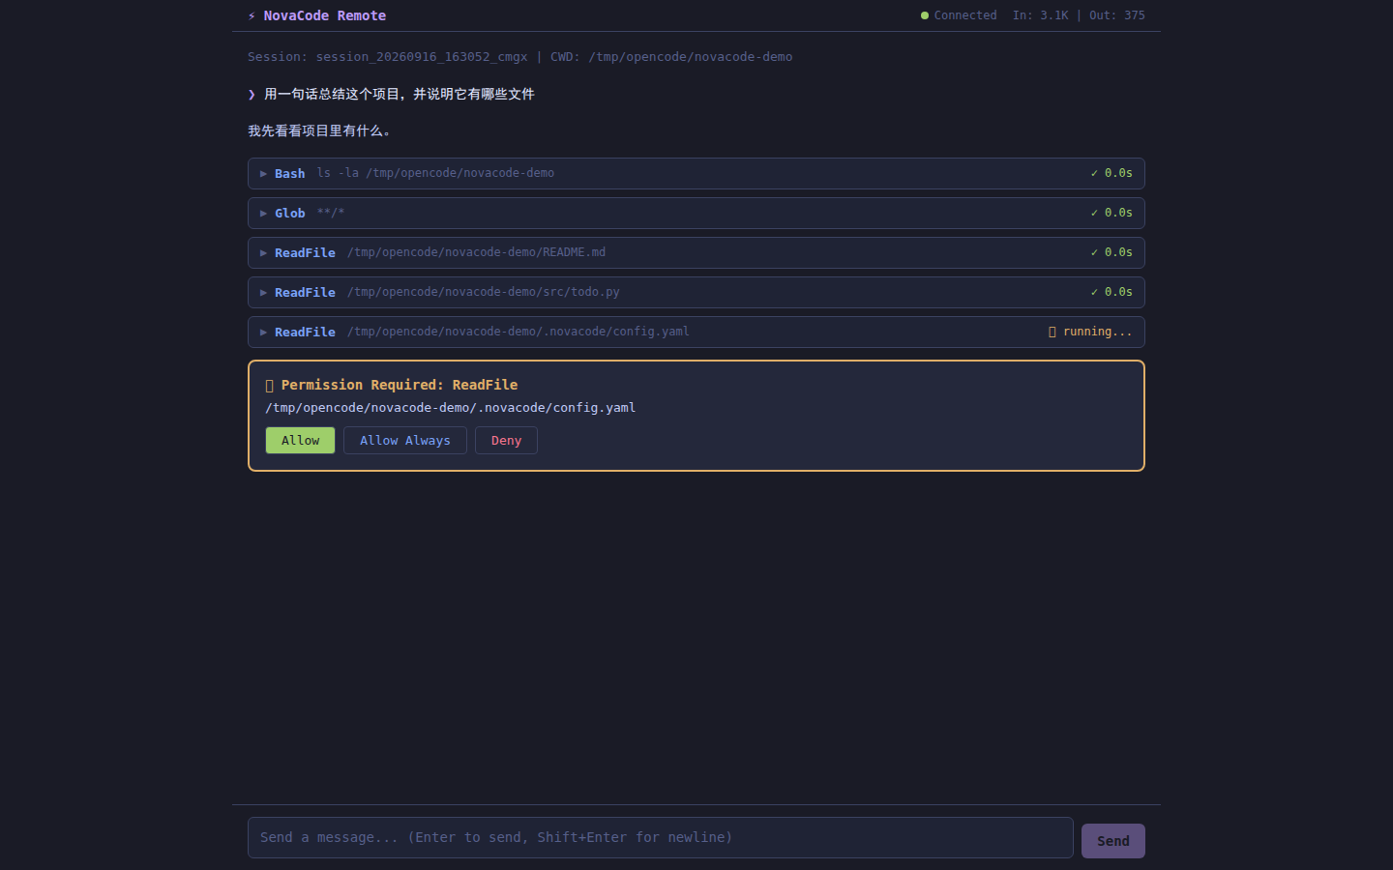Image resolution: width=1393 pixels, height=870 pixels.
Task: Allow the ReadFile permission request
Action: [x=300, y=441]
